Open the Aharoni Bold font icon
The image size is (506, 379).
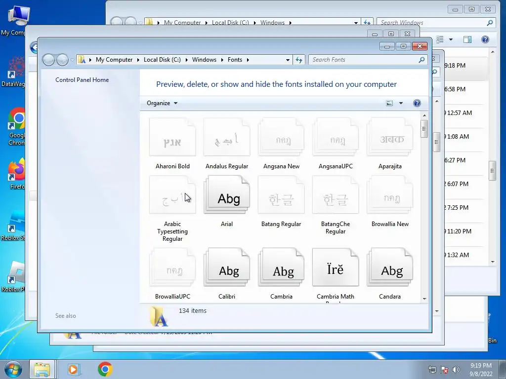coord(172,137)
